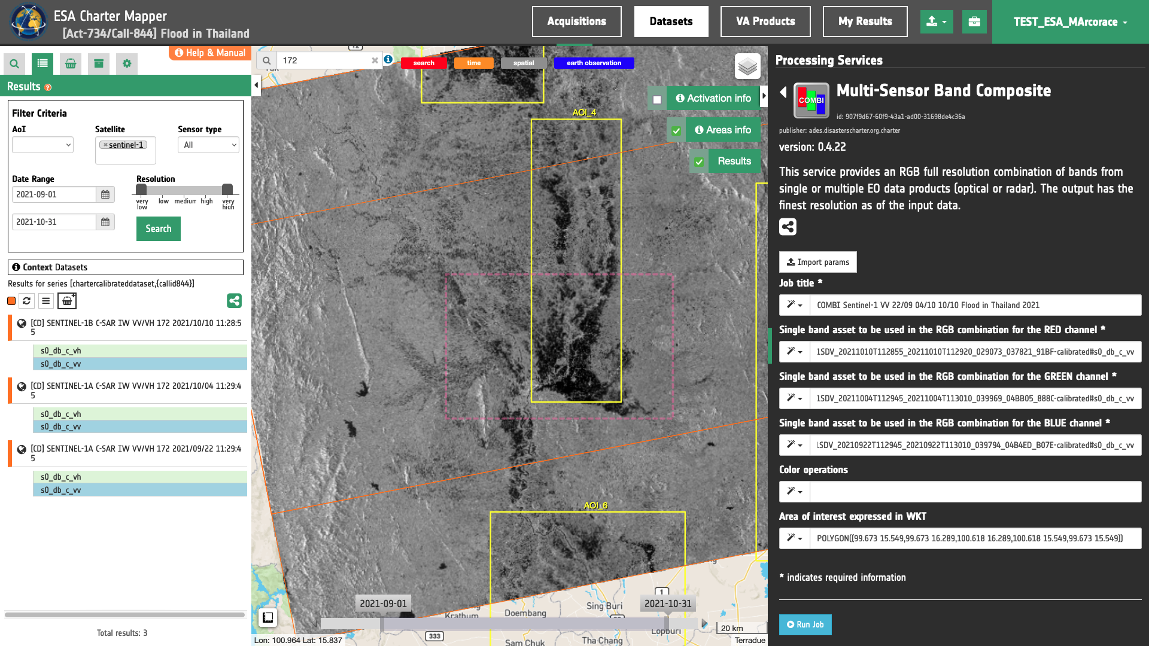Click the left resolution slider handle

pos(141,190)
